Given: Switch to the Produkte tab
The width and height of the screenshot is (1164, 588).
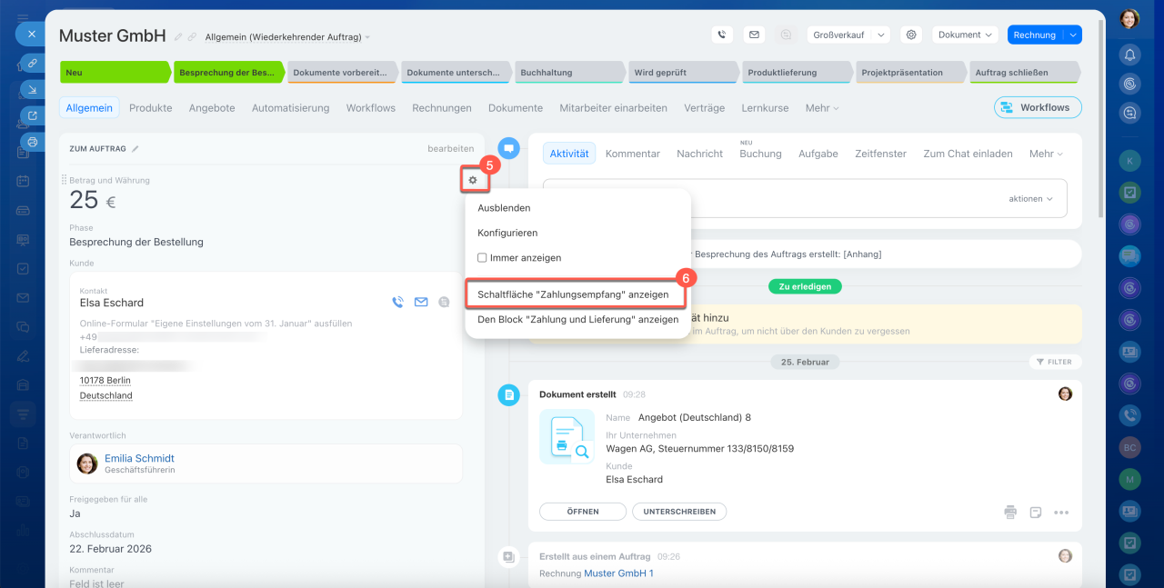Looking at the screenshot, I should tap(150, 107).
